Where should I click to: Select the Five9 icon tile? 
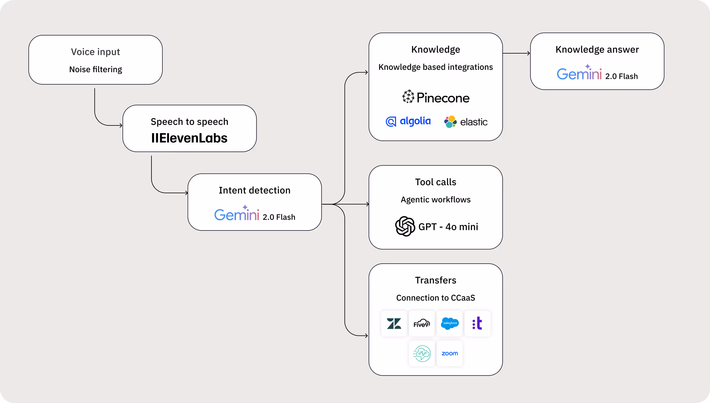tap(422, 324)
